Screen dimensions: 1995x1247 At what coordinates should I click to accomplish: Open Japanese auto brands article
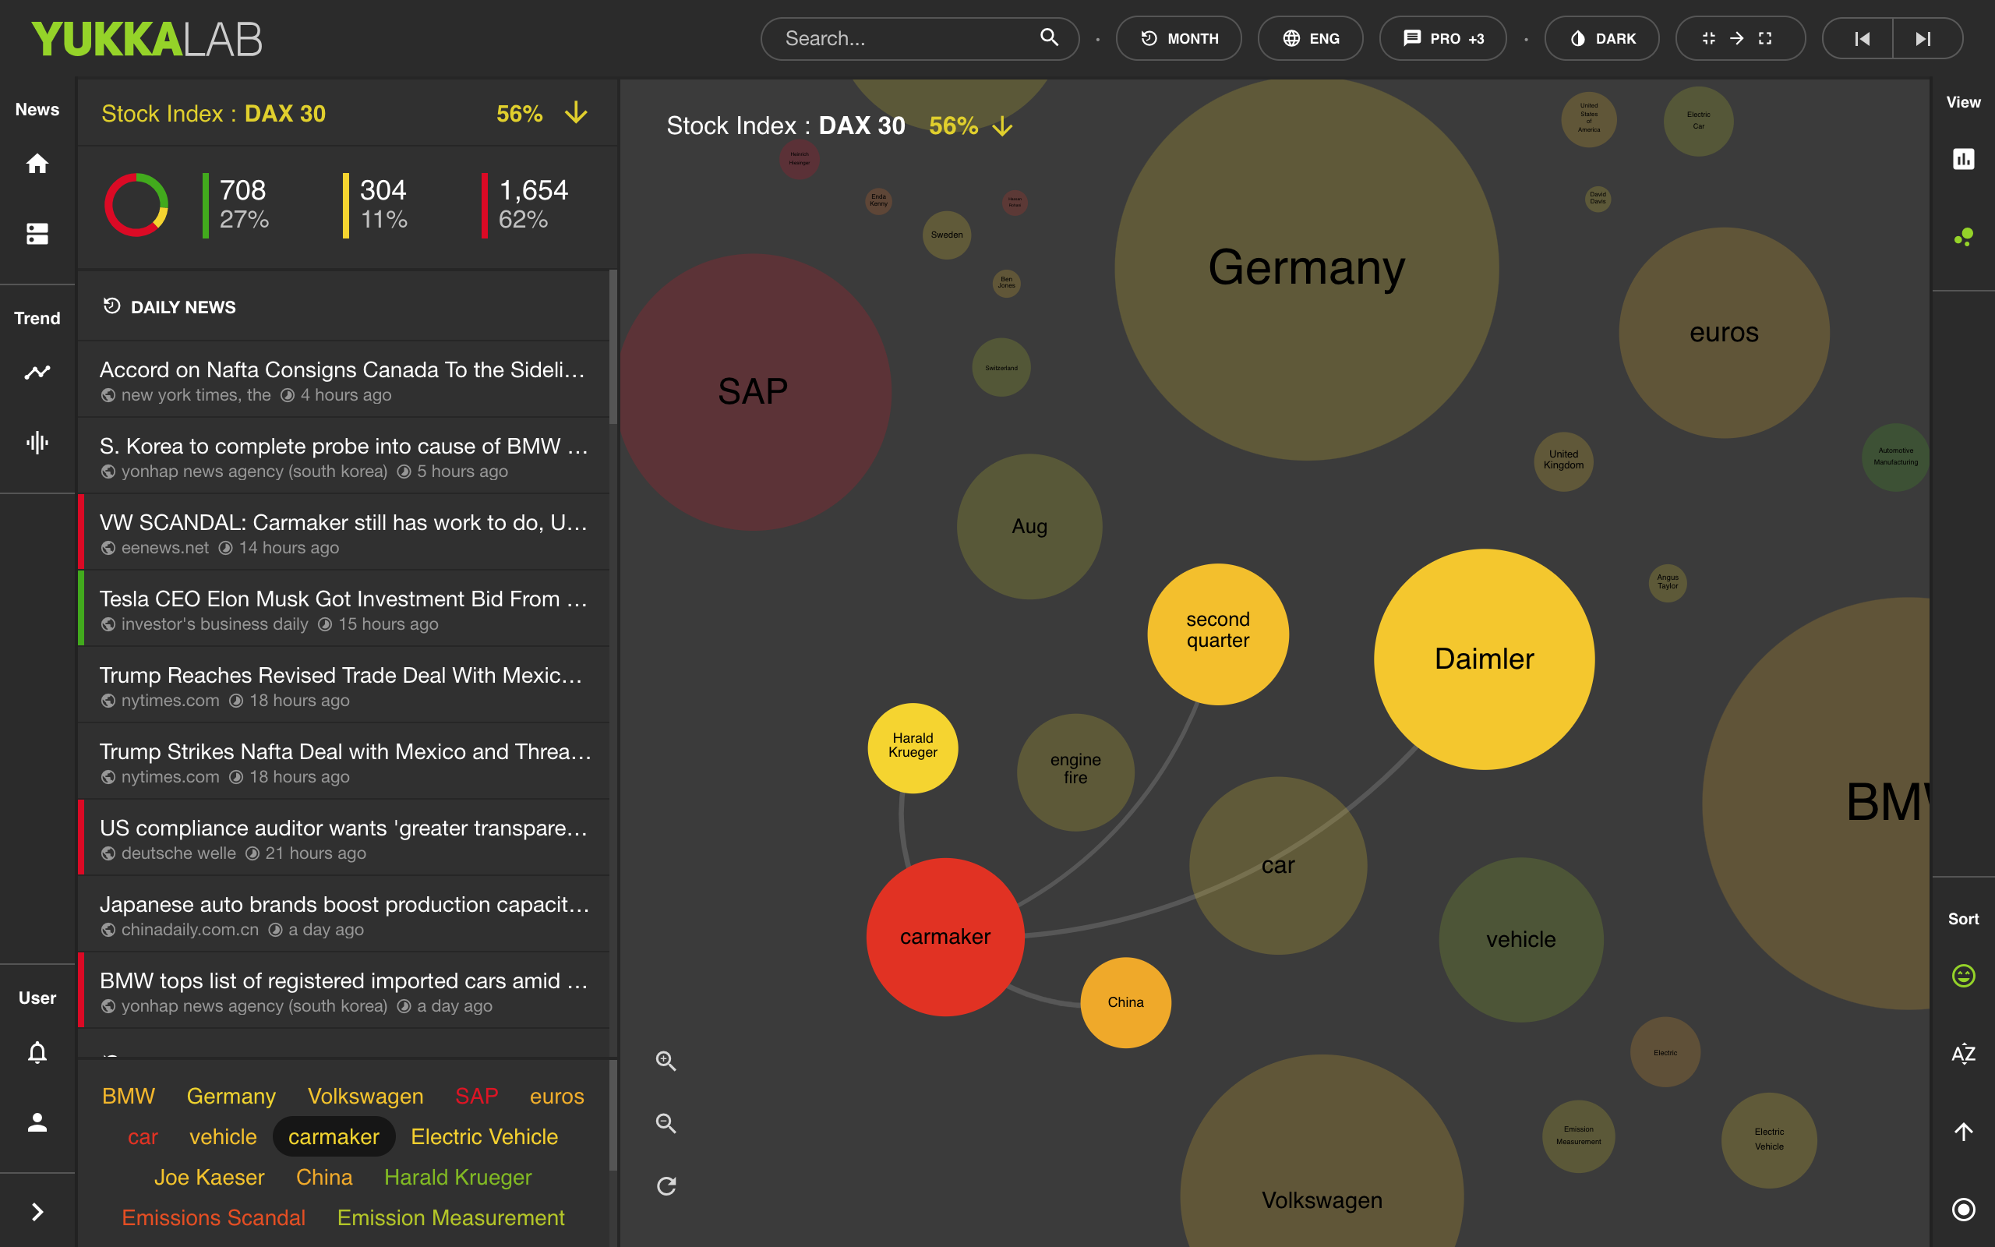click(x=343, y=913)
